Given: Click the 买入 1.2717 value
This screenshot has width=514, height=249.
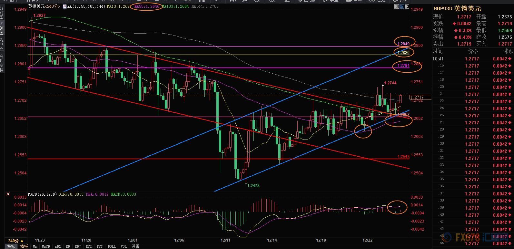Looking at the screenshot, I should click(x=505, y=44).
